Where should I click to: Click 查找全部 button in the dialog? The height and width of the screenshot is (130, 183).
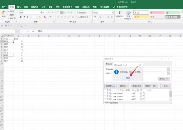click(137, 86)
